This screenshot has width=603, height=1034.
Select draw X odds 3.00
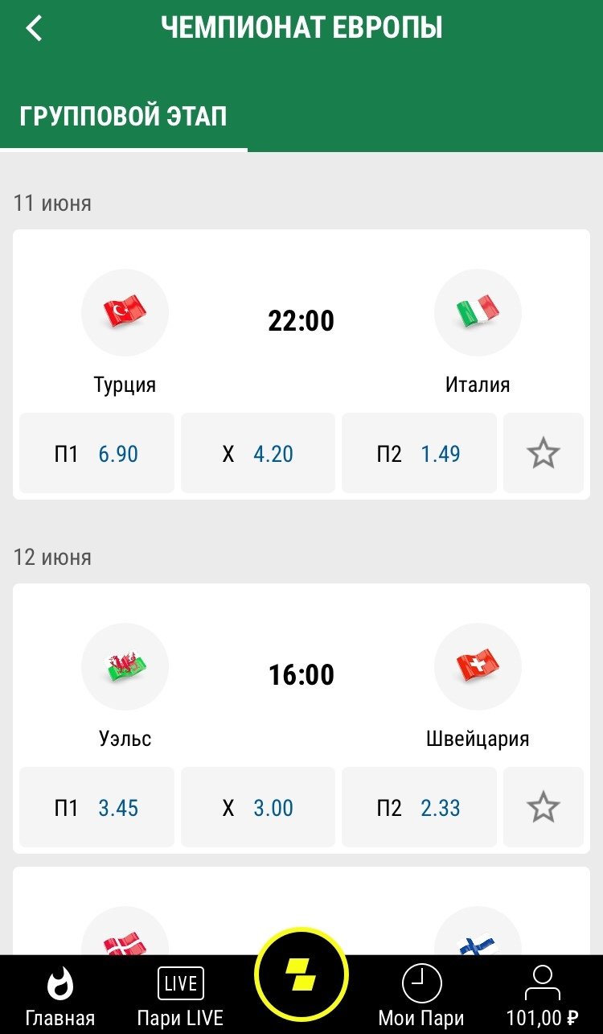point(258,807)
